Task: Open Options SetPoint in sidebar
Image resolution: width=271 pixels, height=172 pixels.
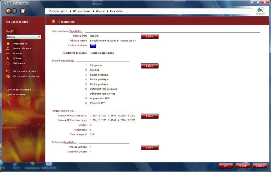Action: point(16,95)
